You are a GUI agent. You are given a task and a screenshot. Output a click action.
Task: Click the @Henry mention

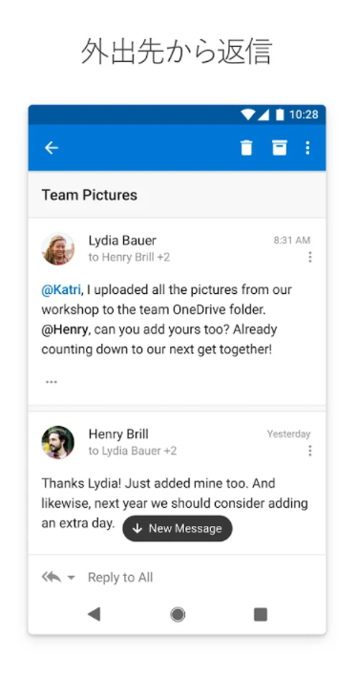point(65,329)
